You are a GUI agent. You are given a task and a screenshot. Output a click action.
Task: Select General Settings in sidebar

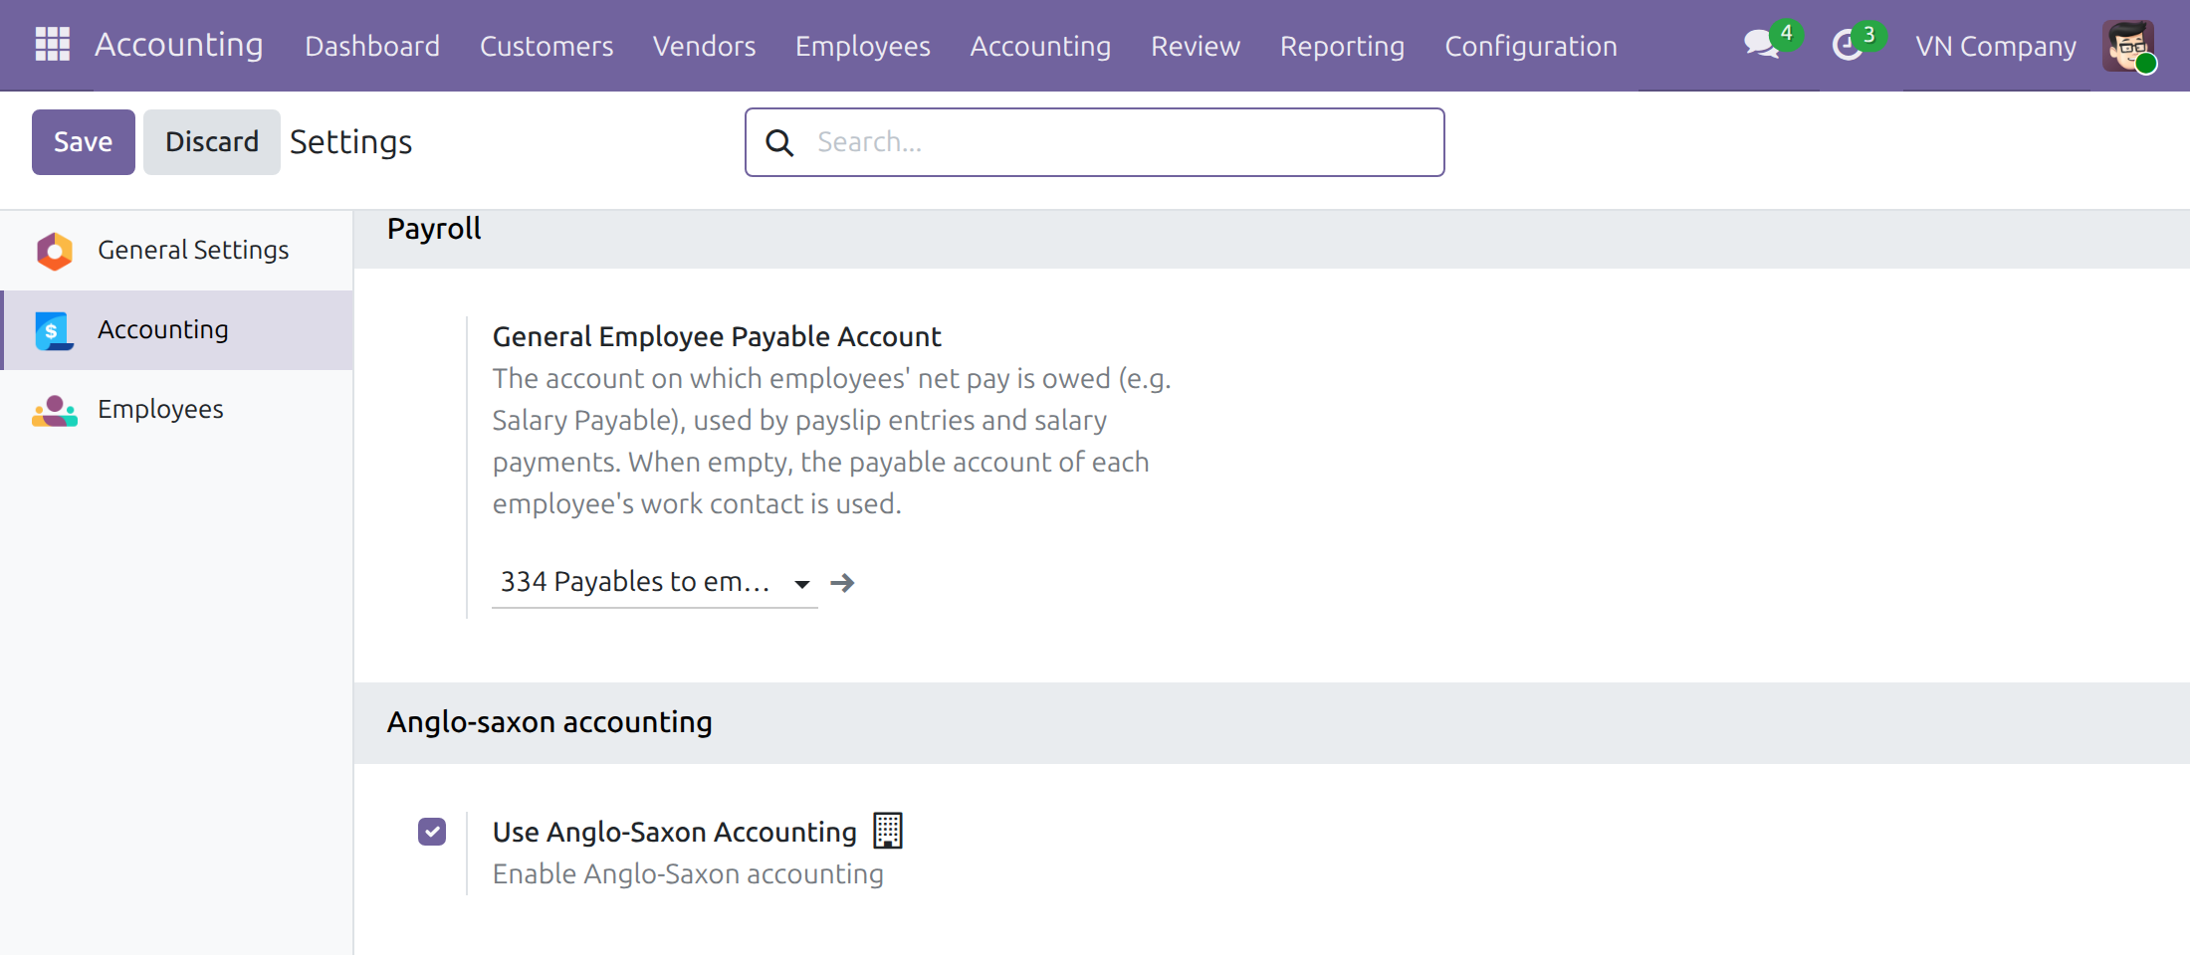click(177, 251)
